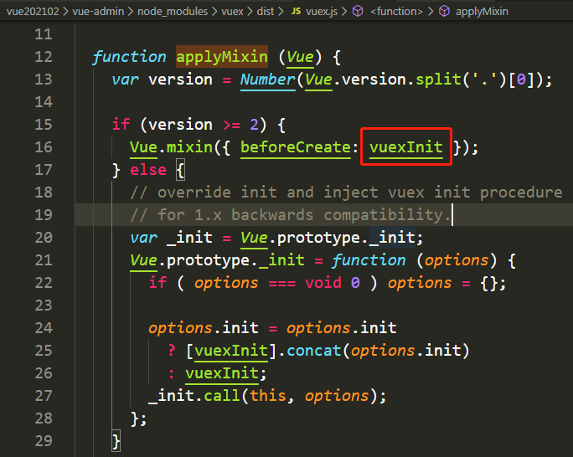Click the else keyword on line 17
The height and width of the screenshot is (457, 573).
[148, 170]
